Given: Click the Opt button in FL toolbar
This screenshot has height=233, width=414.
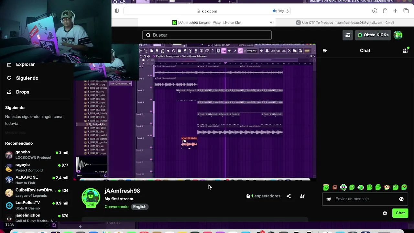Looking at the screenshot, I should point(278,51).
